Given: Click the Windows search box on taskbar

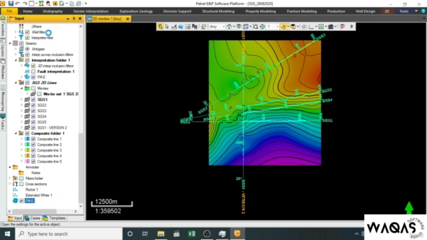Looking at the screenshot, I should point(69,234).
